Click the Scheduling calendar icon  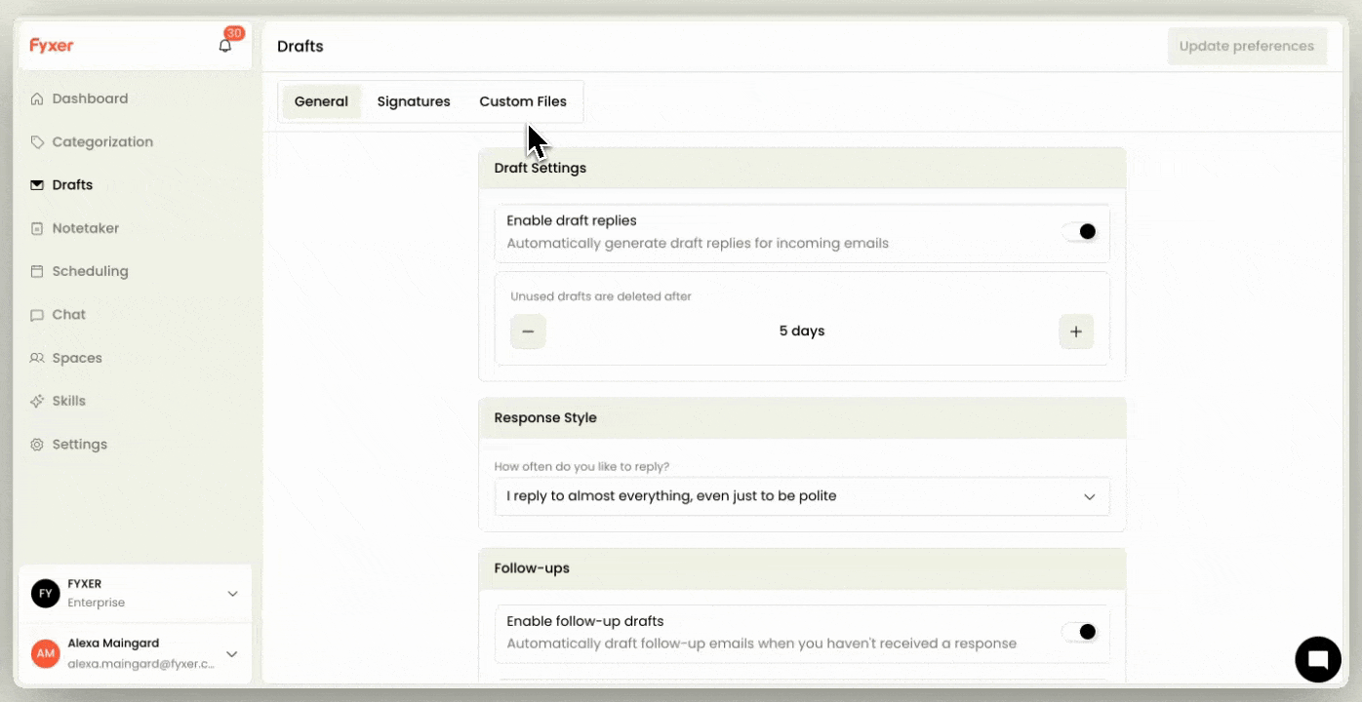pyautogui.click(x=37, y=271)
